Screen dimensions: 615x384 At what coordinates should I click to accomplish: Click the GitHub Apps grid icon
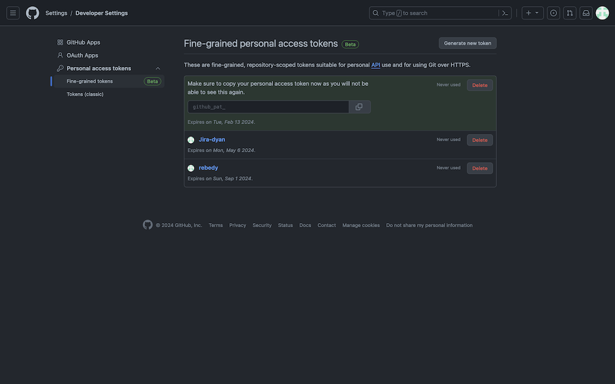pos(60,42)
